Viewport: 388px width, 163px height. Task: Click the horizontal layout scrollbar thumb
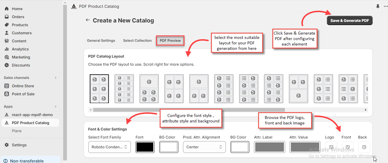189,110
